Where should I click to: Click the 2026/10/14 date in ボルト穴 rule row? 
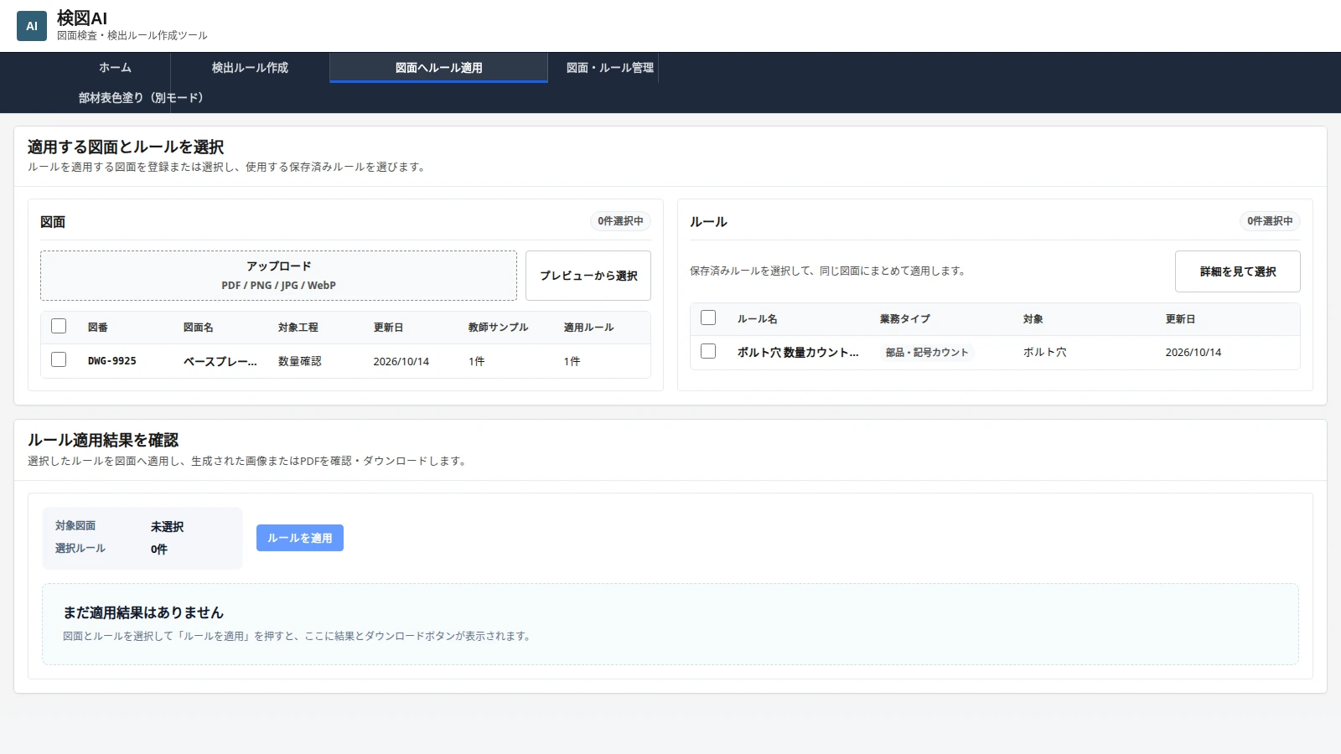(1193, 353)
